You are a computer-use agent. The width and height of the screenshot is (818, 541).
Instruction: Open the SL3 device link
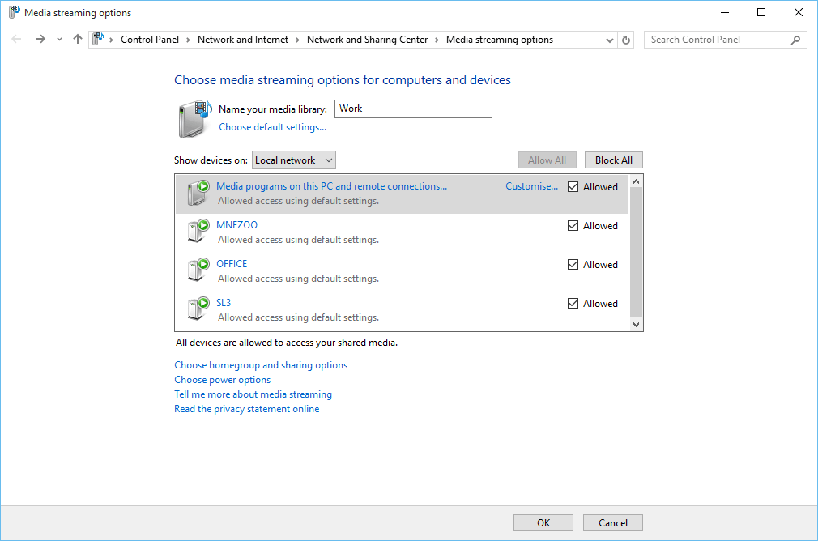pos(224,303)
